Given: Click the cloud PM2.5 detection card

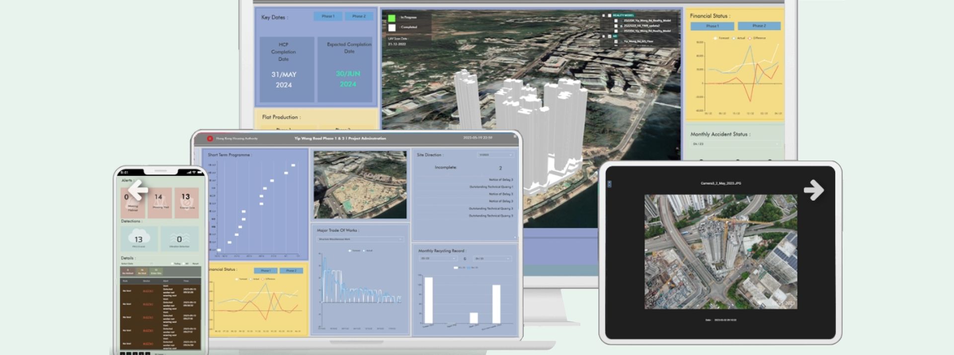Looking at the screenshot, I should click(x=139, y=238).
